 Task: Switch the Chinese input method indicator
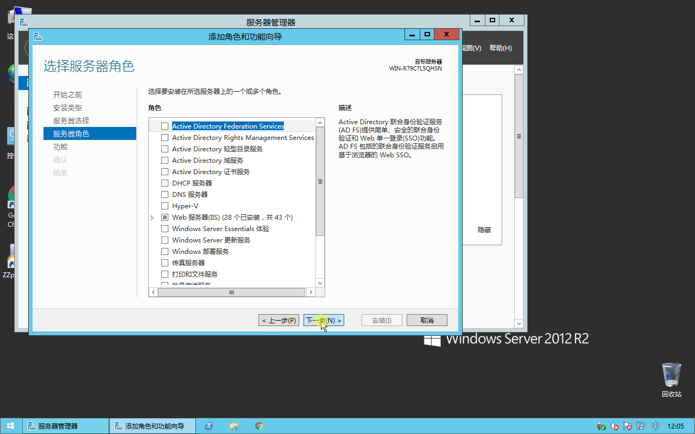[655, 426]
